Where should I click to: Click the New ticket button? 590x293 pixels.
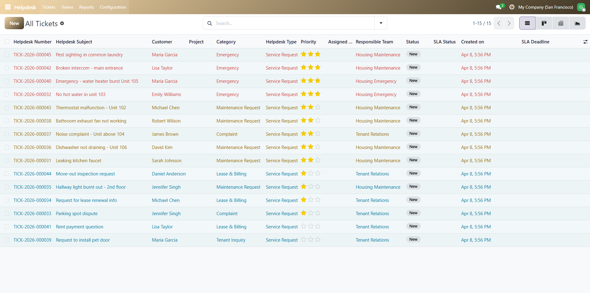14,23
